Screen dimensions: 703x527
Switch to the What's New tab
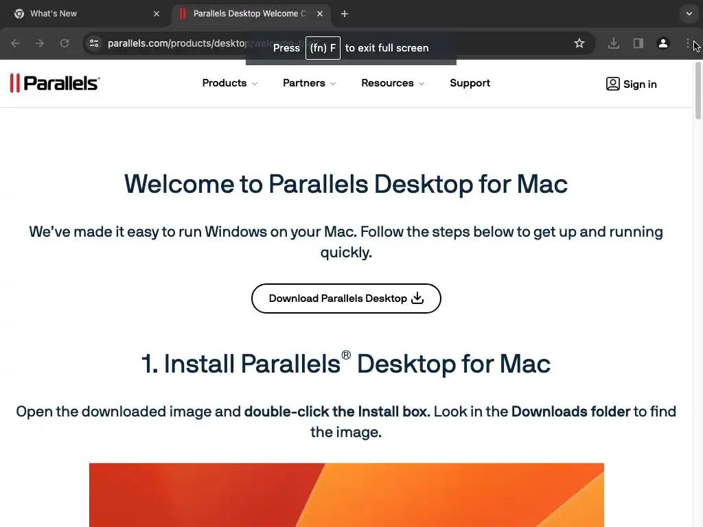(x=85, y=14)
